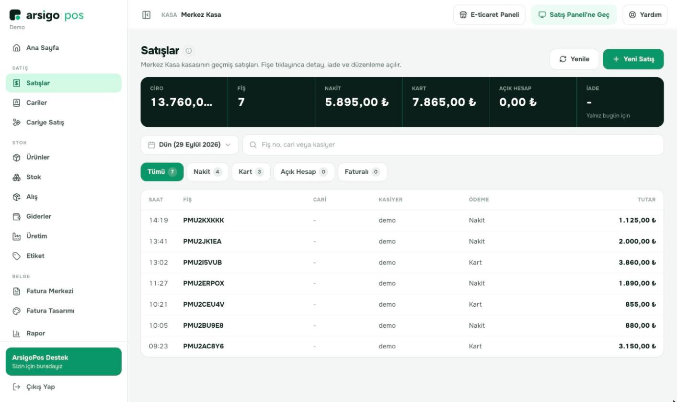Open Etiket label page

pyautogui.click(x=64, y=256)
